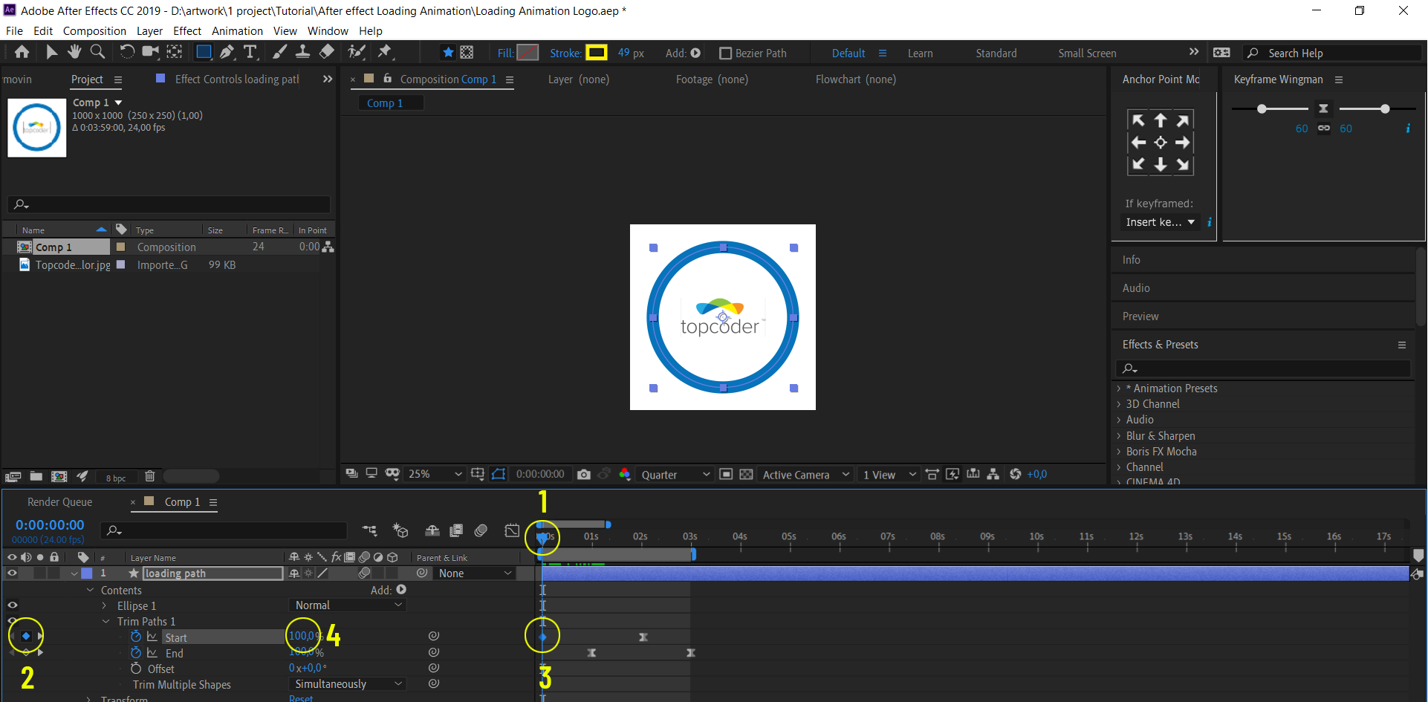
Task: Select the Zoom magnifier tool
Action: point(97,52)
